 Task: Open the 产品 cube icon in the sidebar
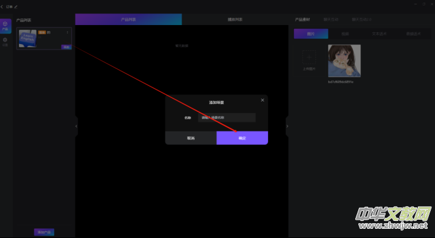pos(6,26)
